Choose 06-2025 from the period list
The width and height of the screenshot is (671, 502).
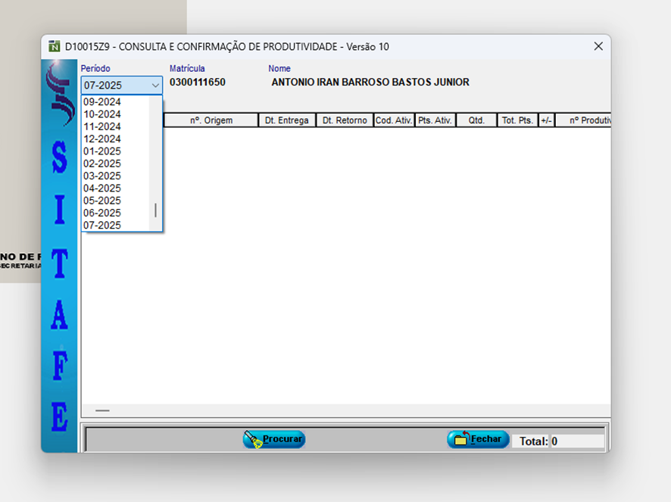click(x=102, y=213)
